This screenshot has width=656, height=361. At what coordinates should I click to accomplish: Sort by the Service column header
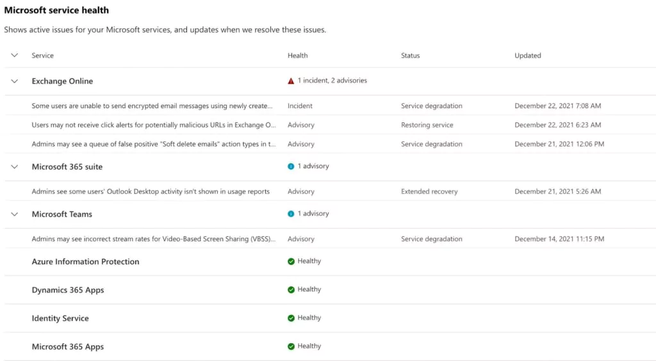pos(43,56)
